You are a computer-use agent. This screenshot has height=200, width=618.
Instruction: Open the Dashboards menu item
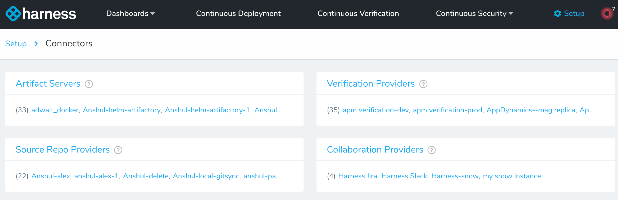click(x=127, y=13)
